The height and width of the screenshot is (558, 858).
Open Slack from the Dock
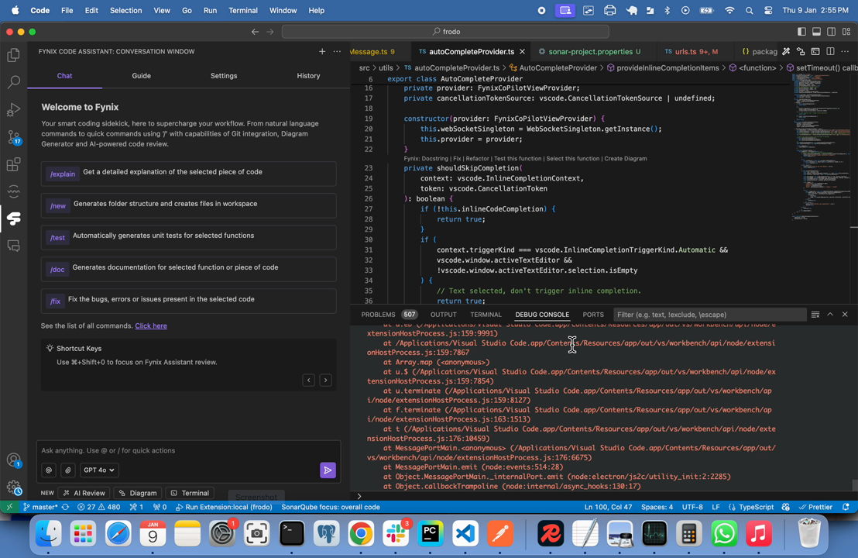click(x=396, y=533)
